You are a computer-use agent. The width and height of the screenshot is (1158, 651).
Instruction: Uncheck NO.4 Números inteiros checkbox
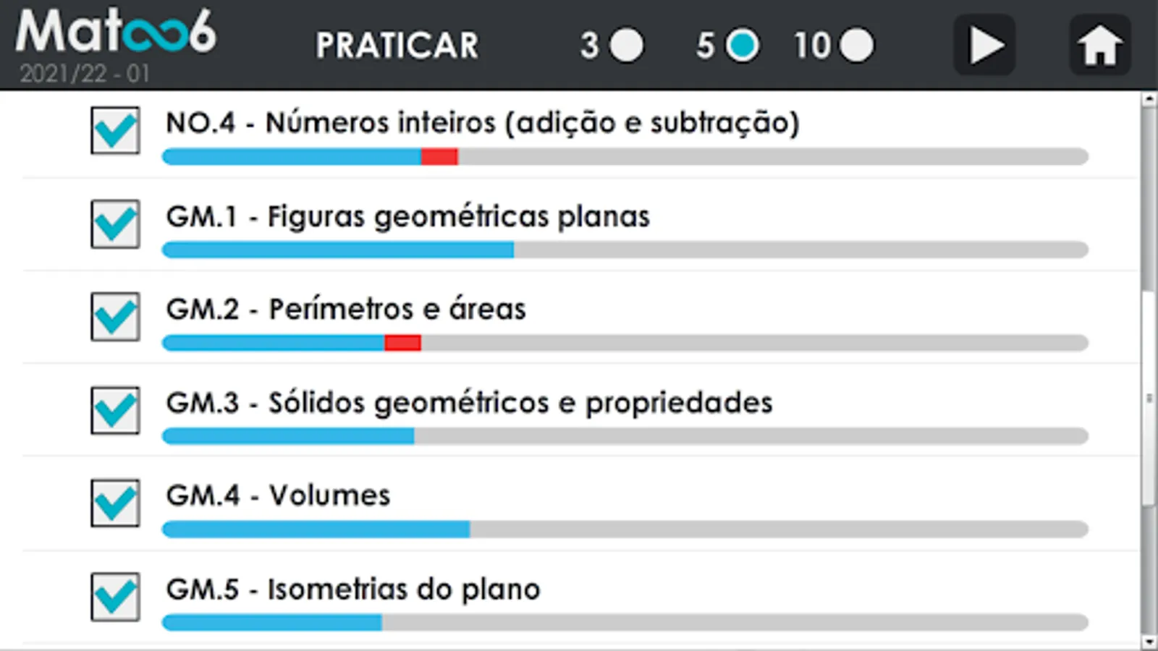[115, 131]
